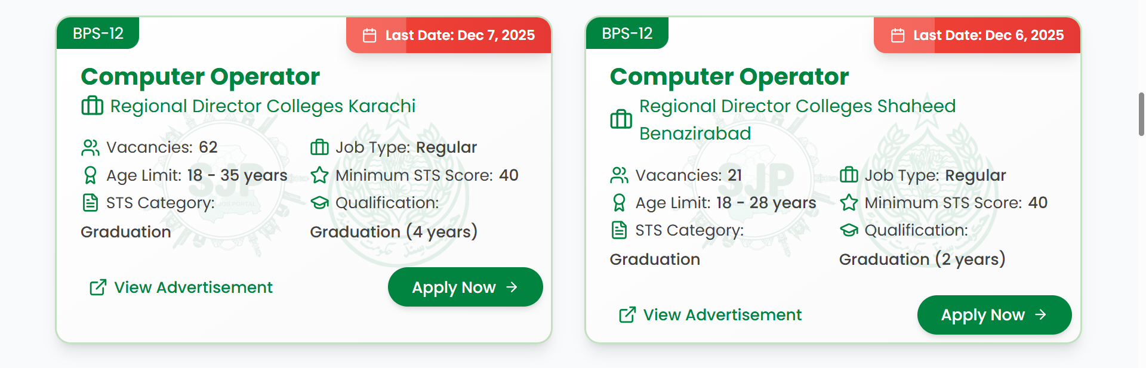
Task: Select the vacancies people icon on the Karachi card
Action: point(91,147)
